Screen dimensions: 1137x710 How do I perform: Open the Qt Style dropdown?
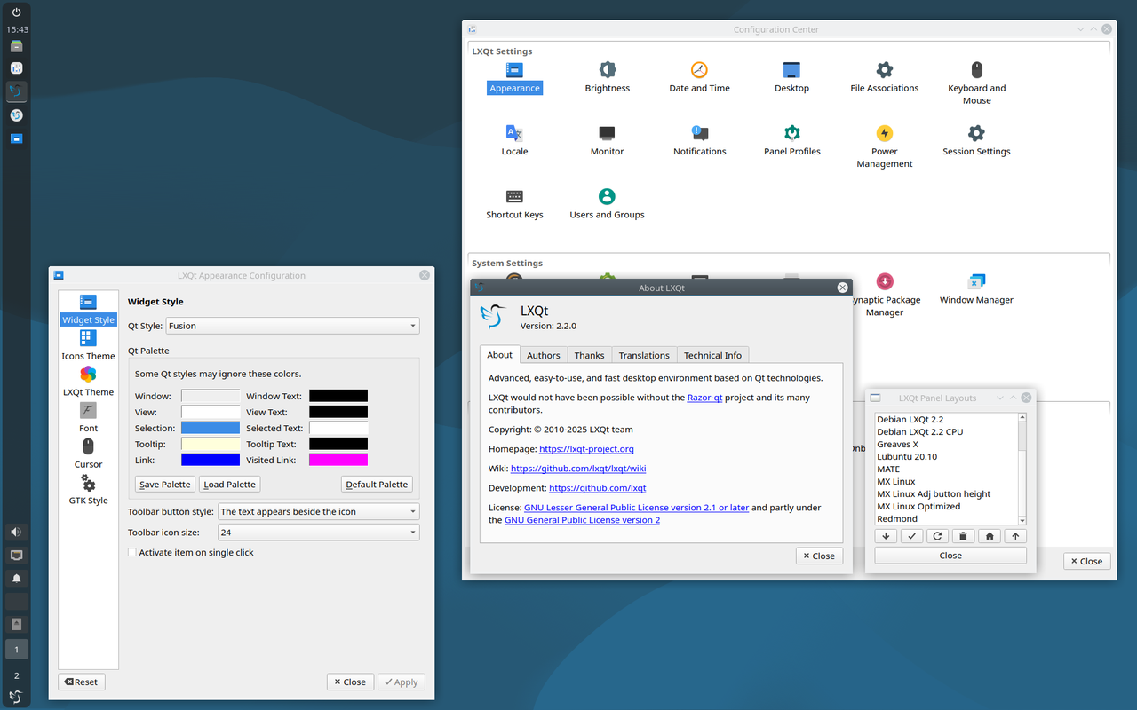(x=292, y=326)
